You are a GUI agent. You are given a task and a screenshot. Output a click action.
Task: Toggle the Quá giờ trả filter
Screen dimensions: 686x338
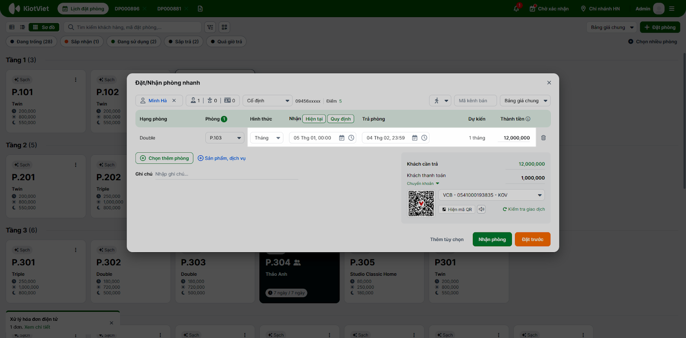226,42
